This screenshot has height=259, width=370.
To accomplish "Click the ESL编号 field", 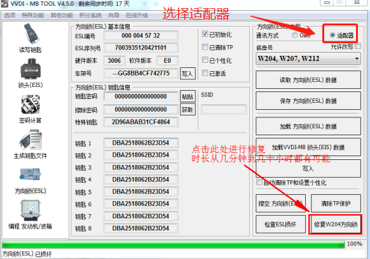I will click(141, 36).
